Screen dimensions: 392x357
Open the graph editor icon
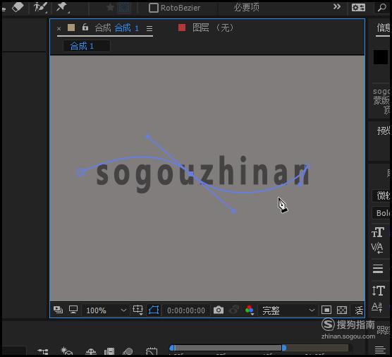tap(152, 351)
